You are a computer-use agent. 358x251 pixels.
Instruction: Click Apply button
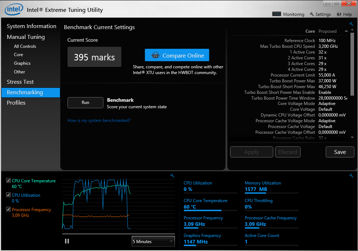coord(252,152)
